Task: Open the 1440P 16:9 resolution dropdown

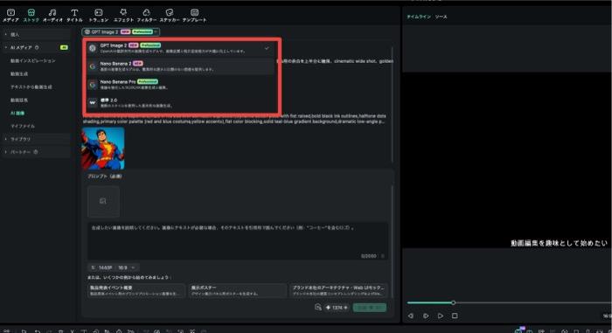Action: click(x=114, y=267)
